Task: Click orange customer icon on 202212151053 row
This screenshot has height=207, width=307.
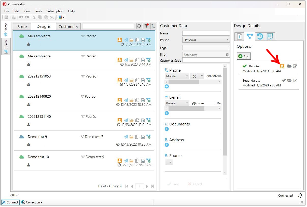Action: click(x=120, y=80)
